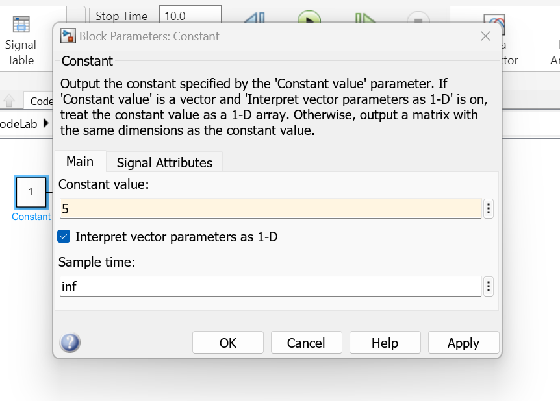Viewport: 560px width, 401px height.
Task: Click the Step Forward icon
Action: 366,19
